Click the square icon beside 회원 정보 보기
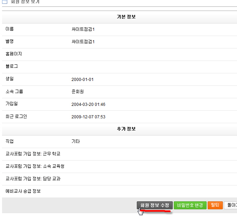 (5, 2)
